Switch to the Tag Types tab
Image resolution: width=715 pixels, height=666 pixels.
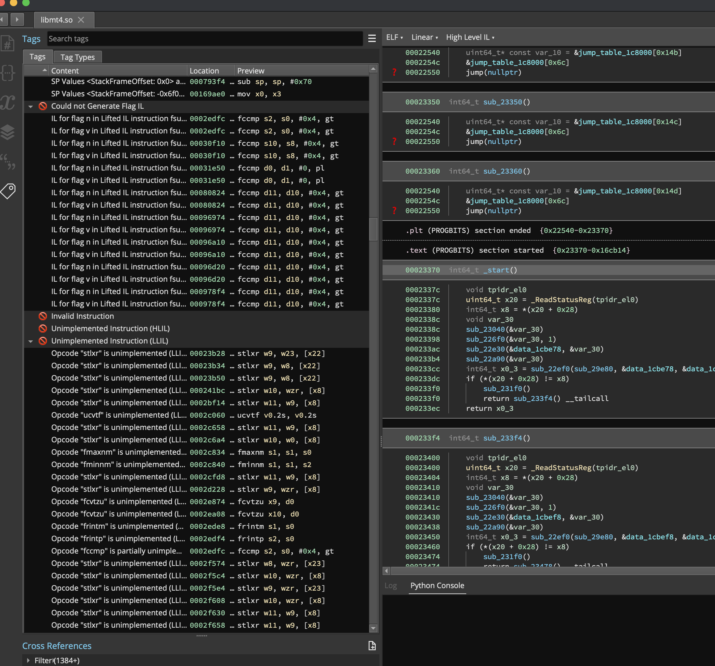pyautogui.click(x=77, y=57)
